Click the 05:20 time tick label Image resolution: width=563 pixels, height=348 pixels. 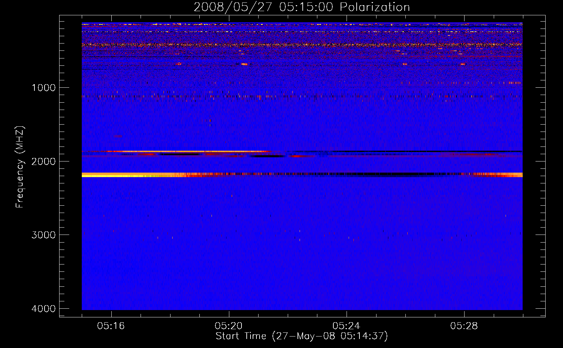pyautogui.click(x=229, y=326)
